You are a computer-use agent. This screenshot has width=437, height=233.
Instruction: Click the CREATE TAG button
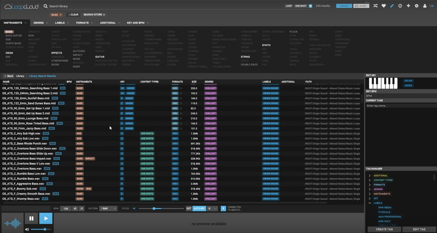click(x=384, y=229)
